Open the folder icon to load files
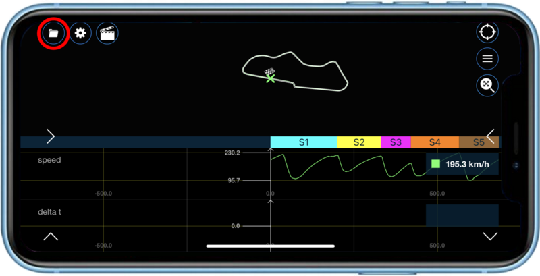 54,33
